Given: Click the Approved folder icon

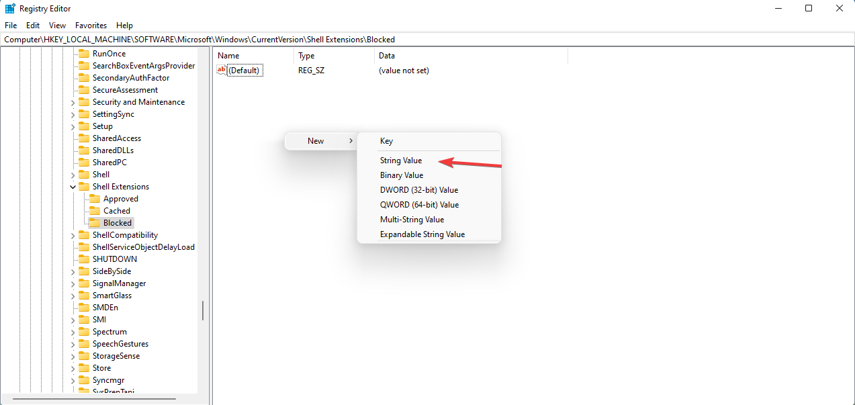Looking at the screenshot, I should click(x=95, y=199).
